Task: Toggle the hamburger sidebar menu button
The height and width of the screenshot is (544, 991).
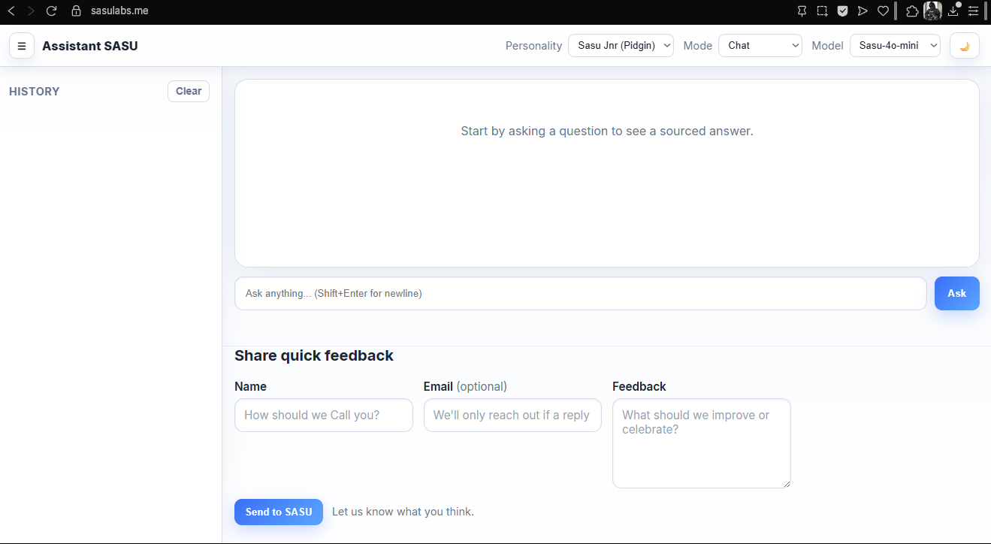Action: click(x=22, y=46)
